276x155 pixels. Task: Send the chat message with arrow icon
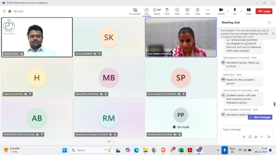269,137
